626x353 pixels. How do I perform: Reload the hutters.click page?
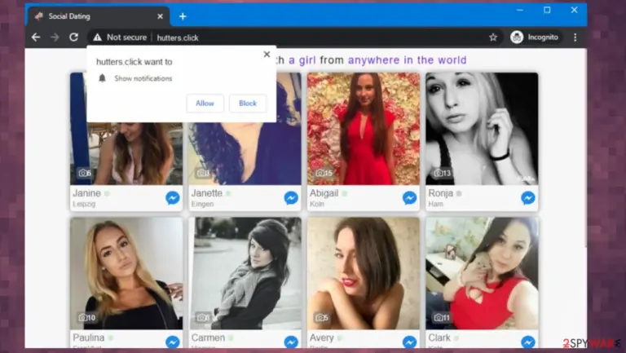point(74,38)
